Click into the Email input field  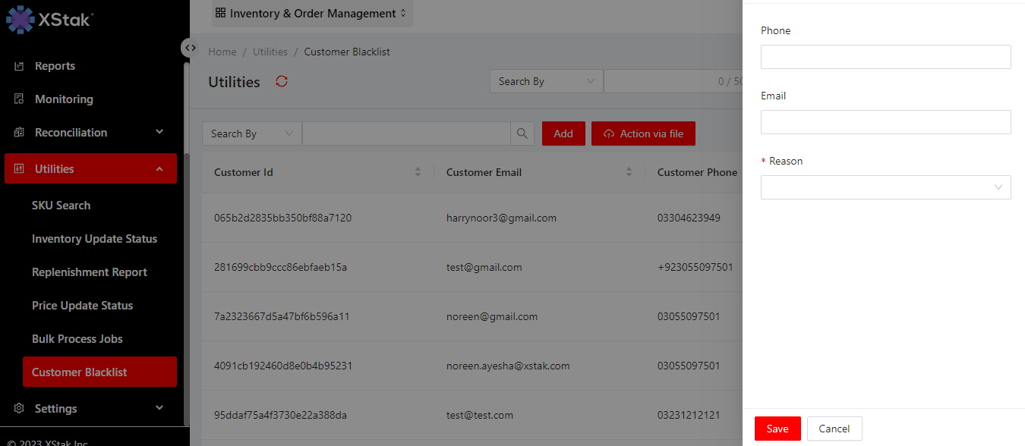point(885,122)
